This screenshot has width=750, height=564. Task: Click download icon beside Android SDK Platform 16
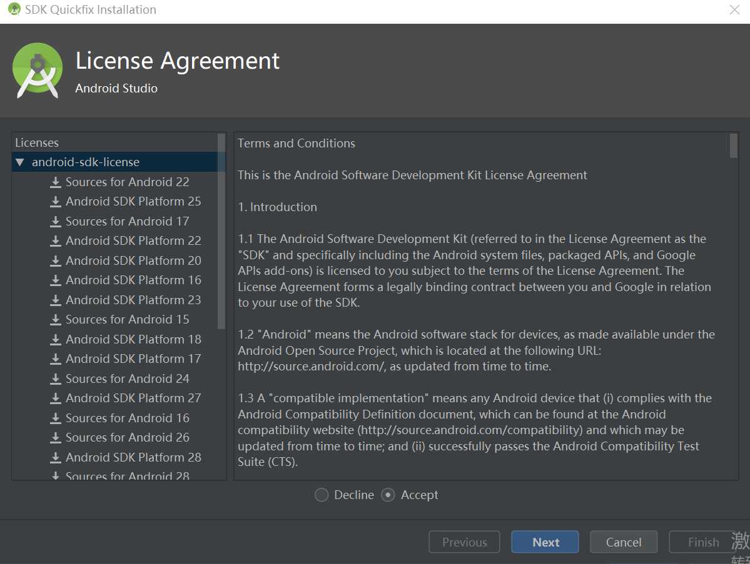coord(56,280)
